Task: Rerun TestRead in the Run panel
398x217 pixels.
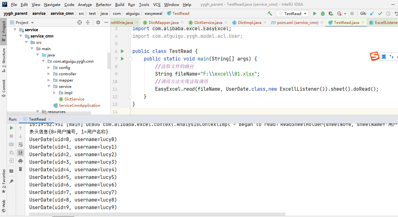Action: [11, 128]
